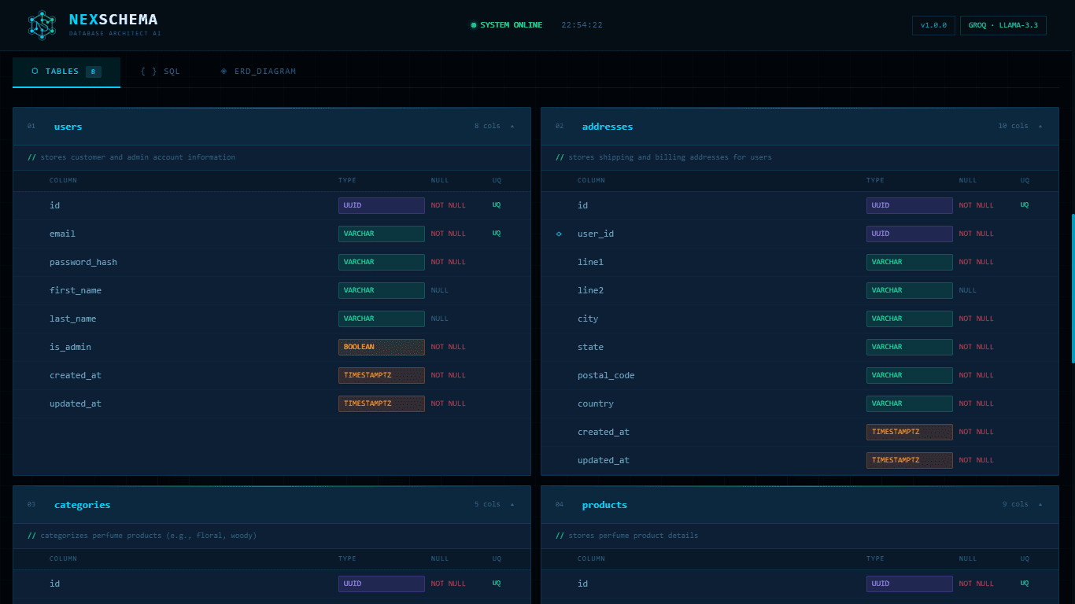The width and height of the screenshot is (1075, 604).
Task: Collapse the users table card
Action: pyautogui.click(x=512, y=127)
